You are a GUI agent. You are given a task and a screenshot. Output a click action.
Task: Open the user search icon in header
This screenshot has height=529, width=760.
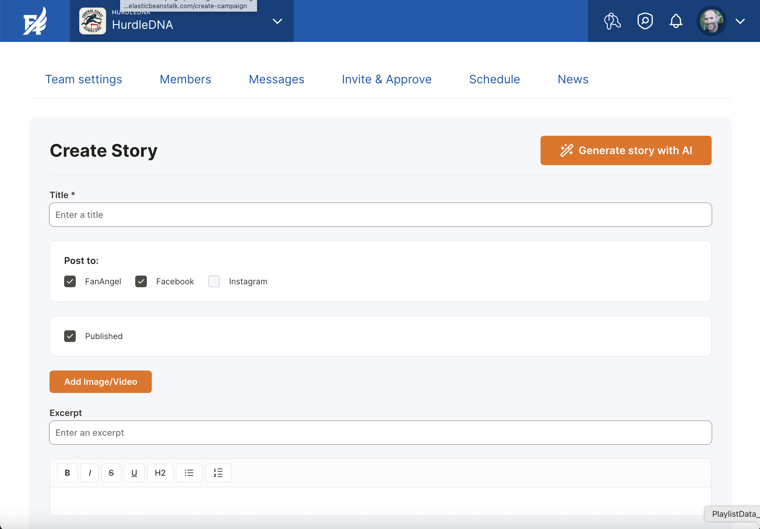612,21
